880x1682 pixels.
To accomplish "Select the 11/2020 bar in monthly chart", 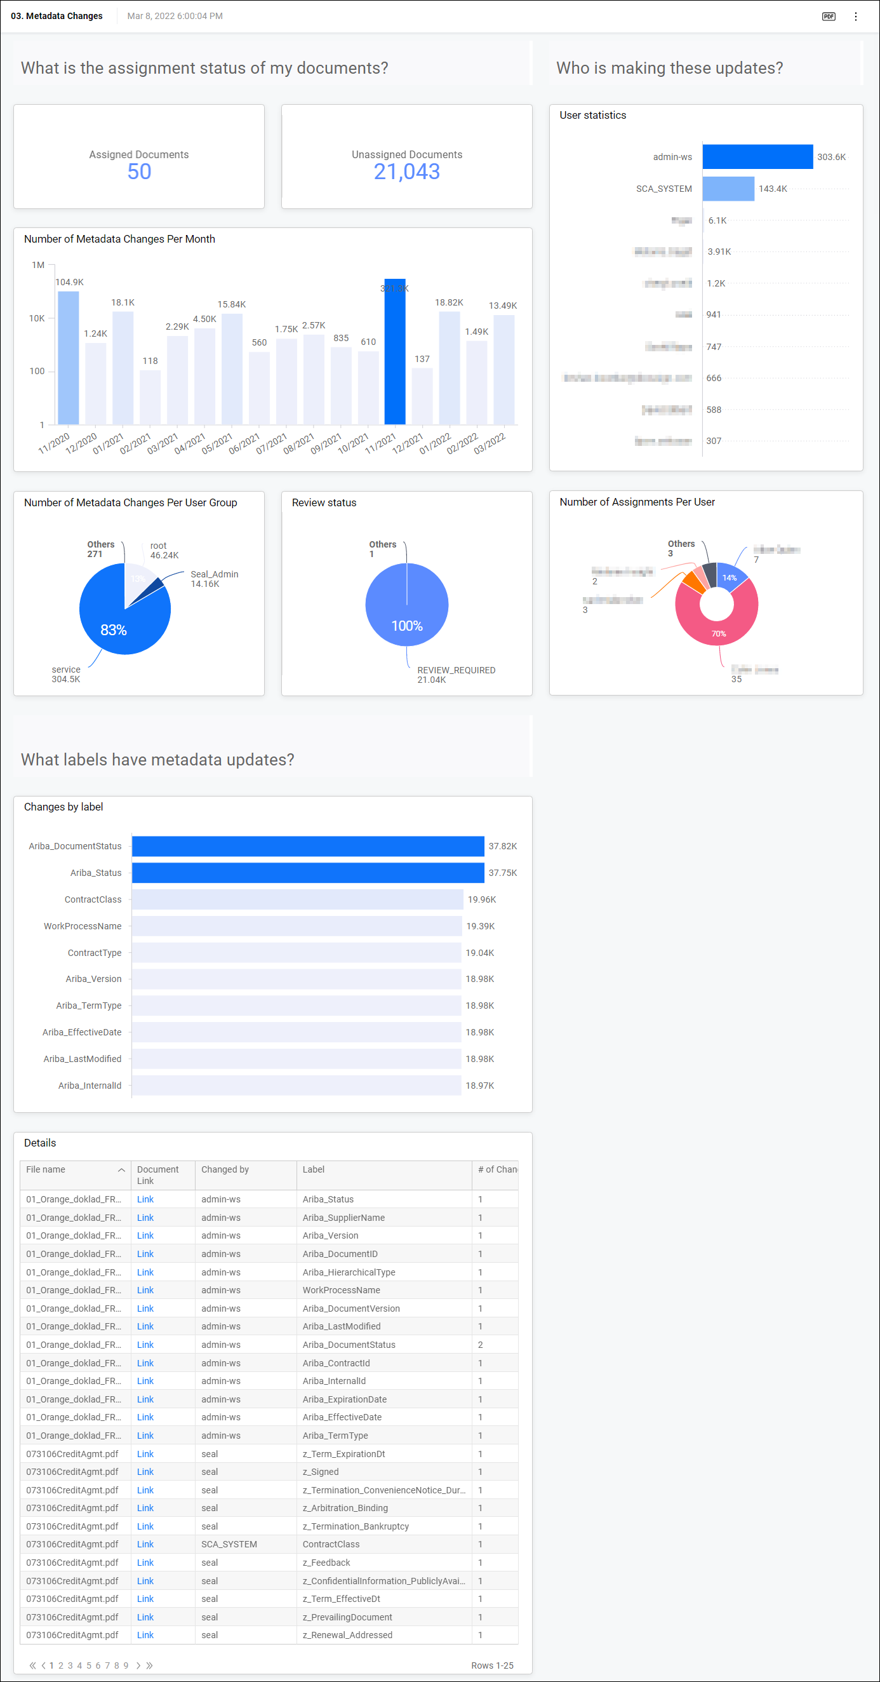I will pos(69,358).
